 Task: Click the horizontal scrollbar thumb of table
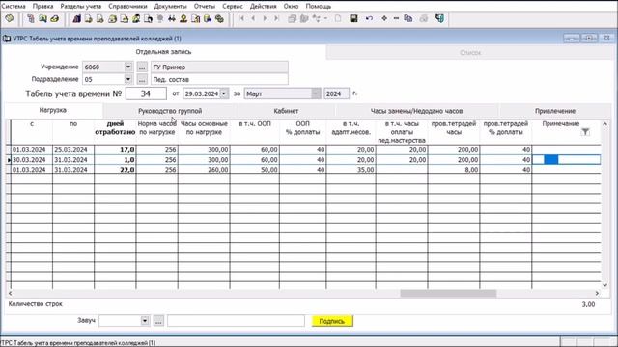(448, 293)
